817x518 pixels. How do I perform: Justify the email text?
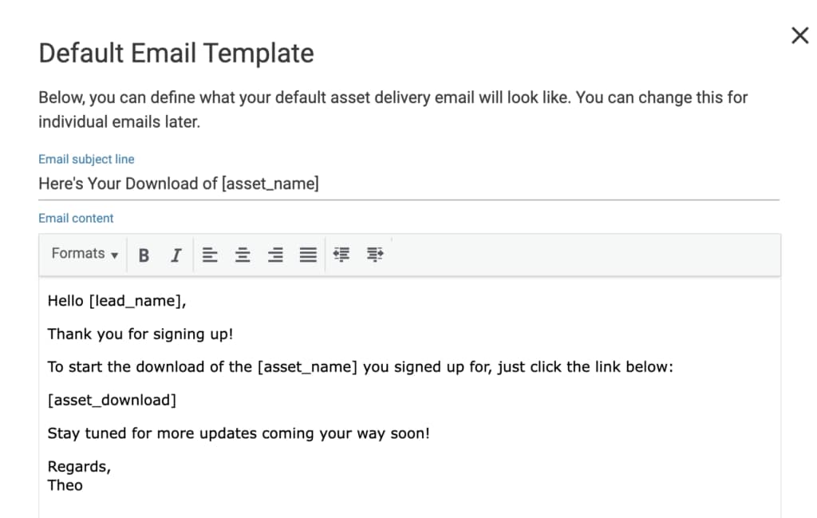pos(308,255)
